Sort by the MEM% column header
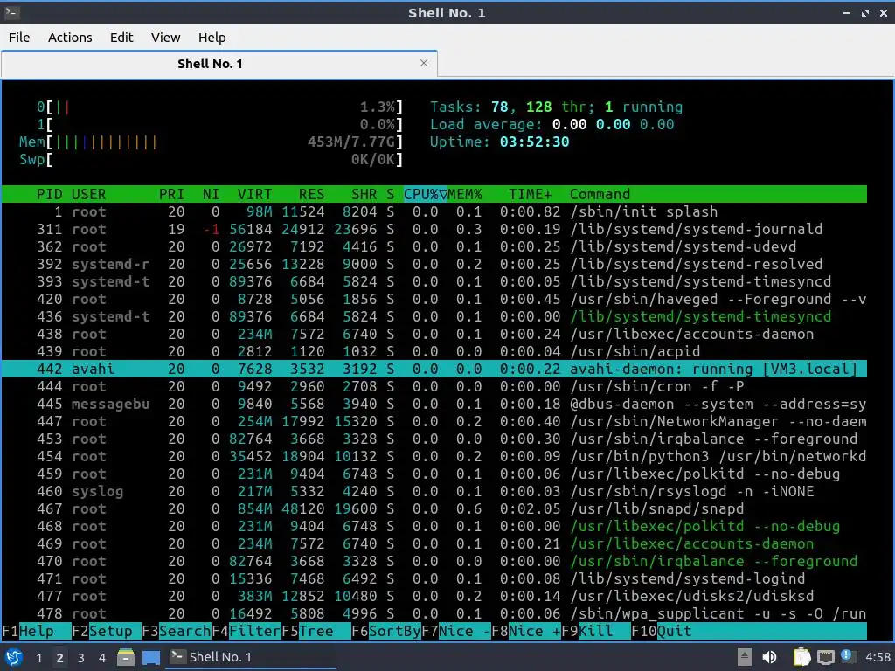 [465, 194]
